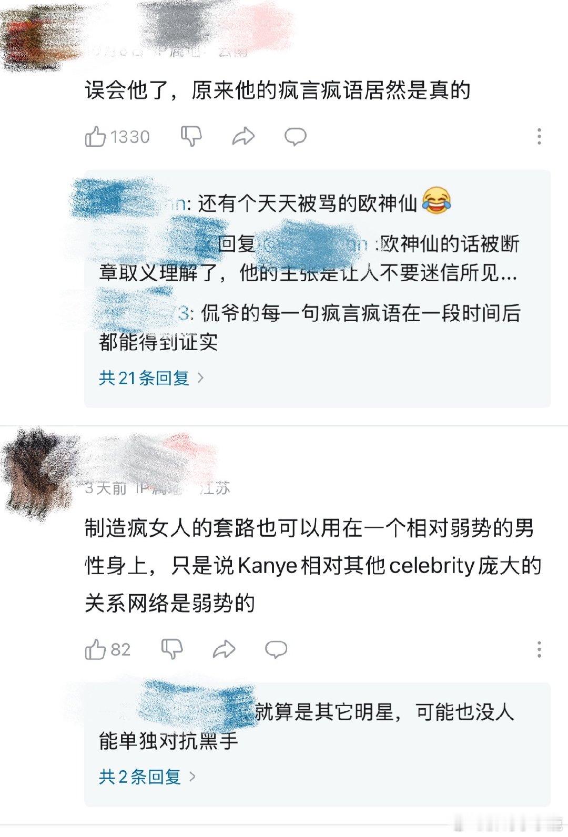Dislike the Kanye comment

pos(172,650)
